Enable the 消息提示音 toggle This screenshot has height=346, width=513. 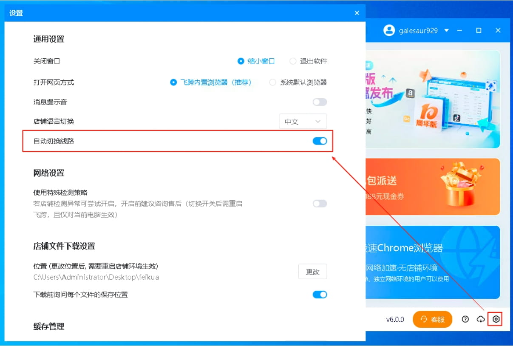point(319,102)
